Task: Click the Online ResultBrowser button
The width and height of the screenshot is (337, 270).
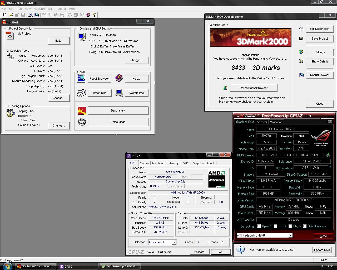Action: coord(254,88)
